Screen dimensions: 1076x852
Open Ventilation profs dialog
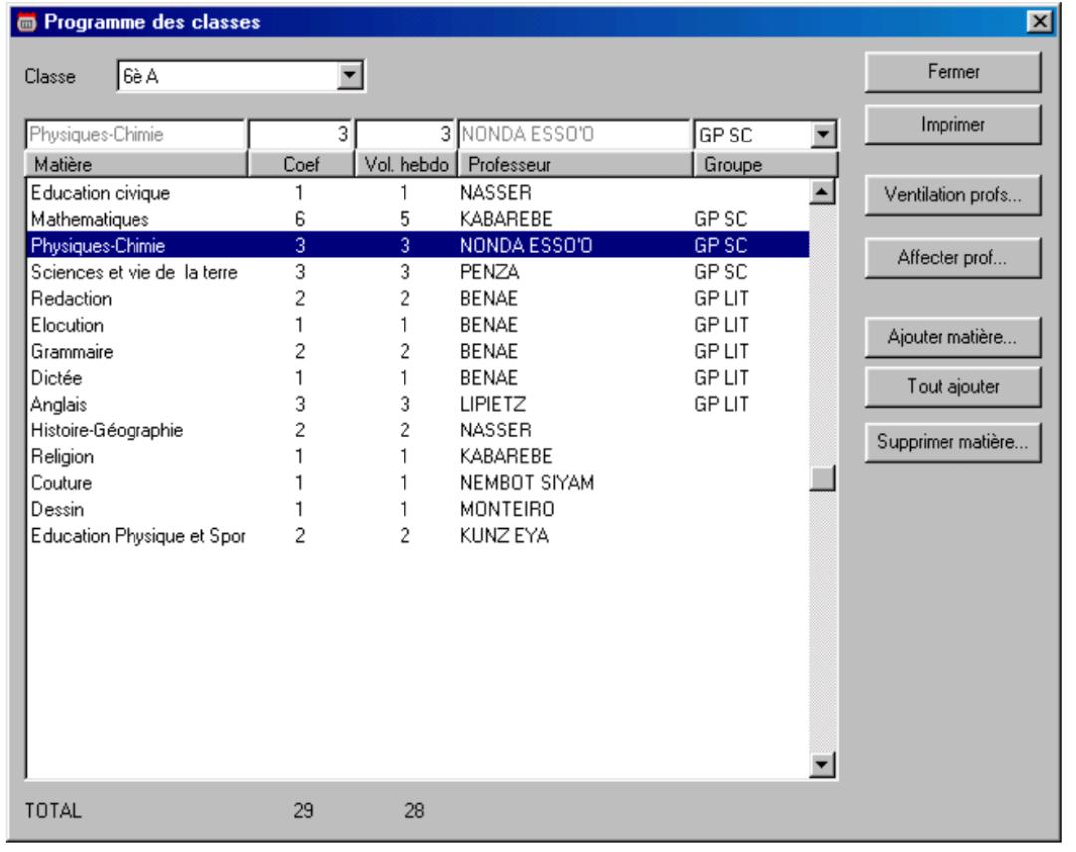click(x=951, y=195)
